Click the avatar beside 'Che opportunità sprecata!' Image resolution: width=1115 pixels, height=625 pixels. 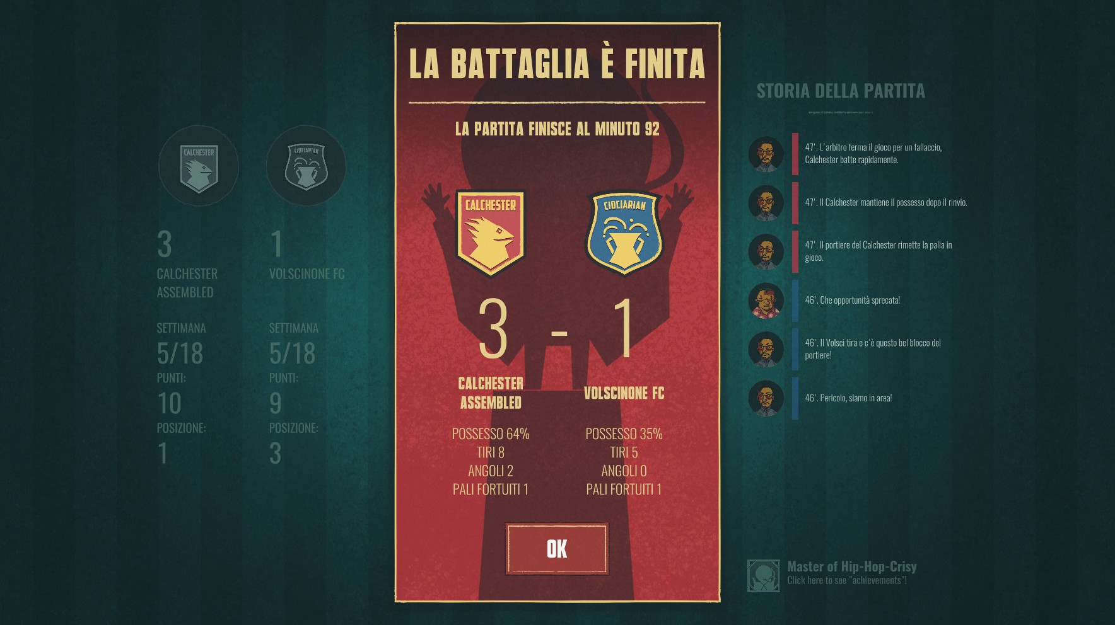tap(766, 301)
